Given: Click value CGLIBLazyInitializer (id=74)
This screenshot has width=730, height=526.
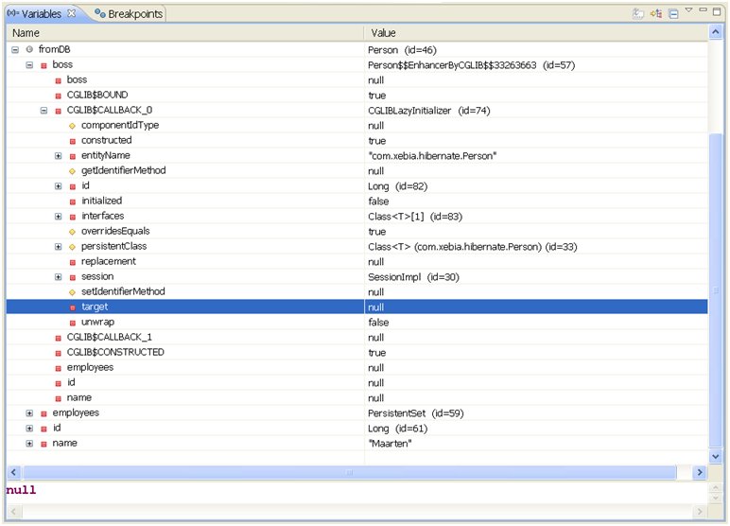Looking at the screenshot, I should coord(428,111).
